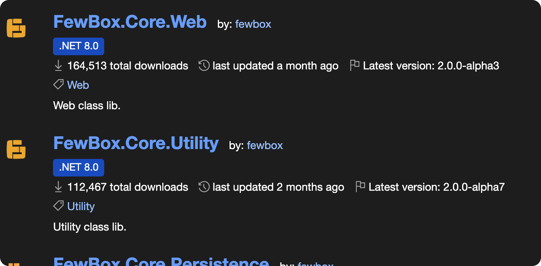The image size is (541, 266).
Task: Click the tag icon next to the Utility label
Action: [x=58, y=206]
